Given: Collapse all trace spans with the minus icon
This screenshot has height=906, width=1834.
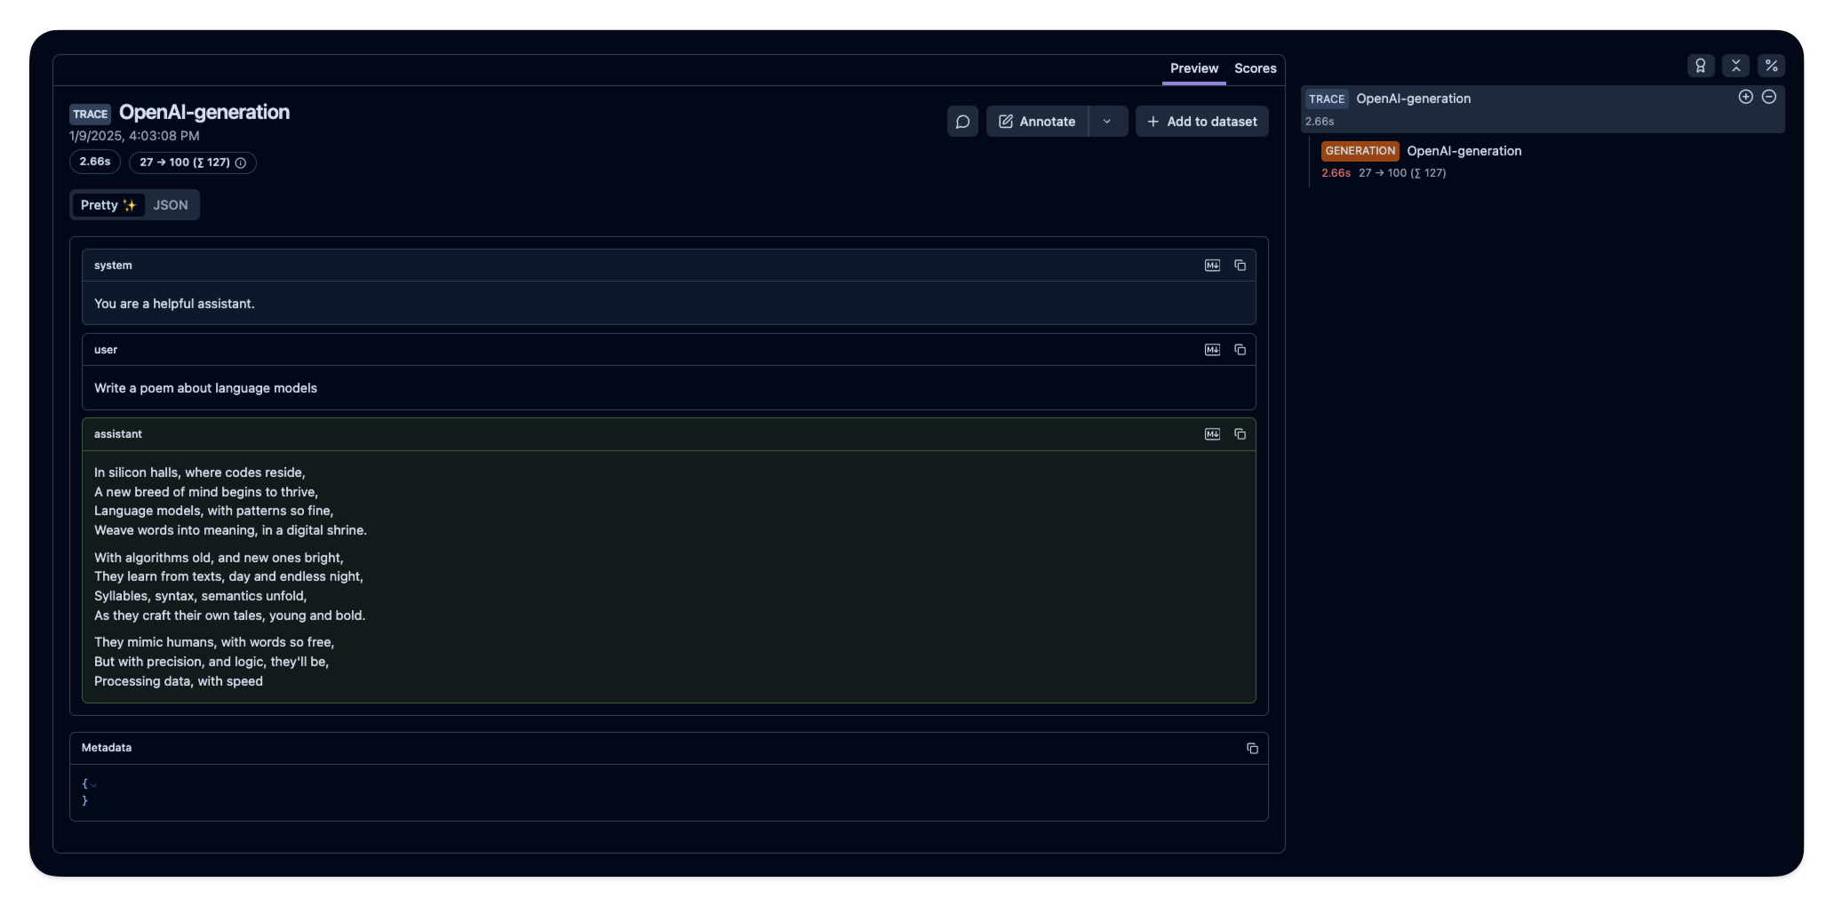Looking at the screenshot, I should (x=1769, y=97).
